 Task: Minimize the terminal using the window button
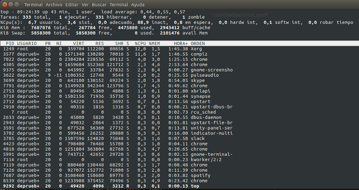(x=11, y=4)
